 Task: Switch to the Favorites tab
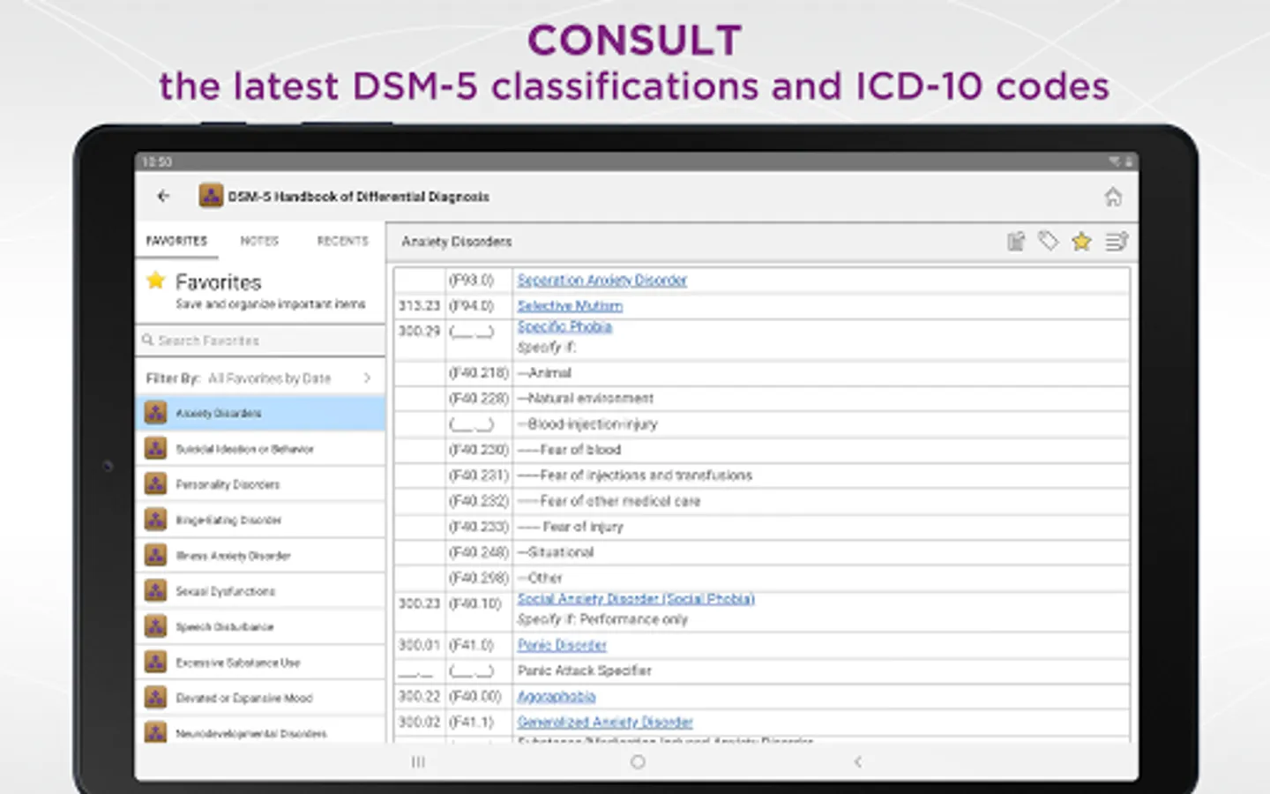(x=176, y=241)
